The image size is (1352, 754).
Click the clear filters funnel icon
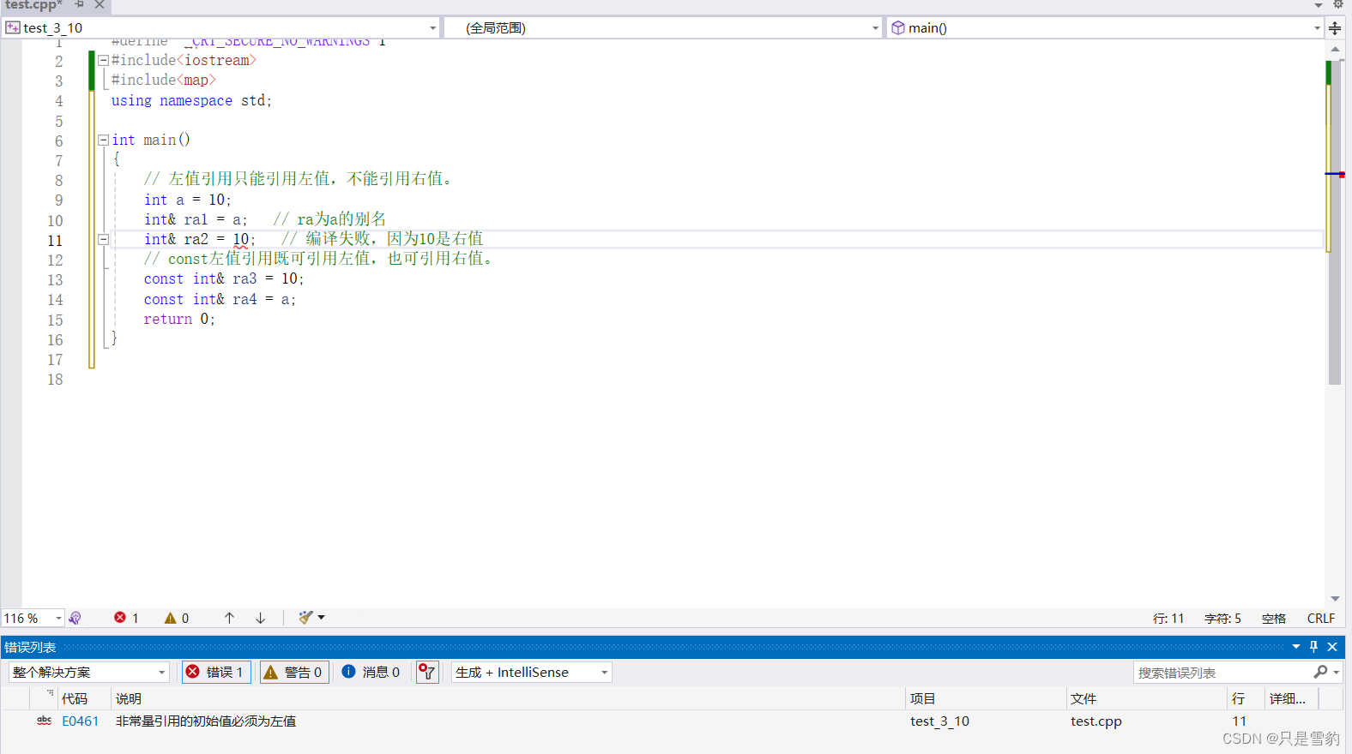pyautogui.click(x=427, y=673)
